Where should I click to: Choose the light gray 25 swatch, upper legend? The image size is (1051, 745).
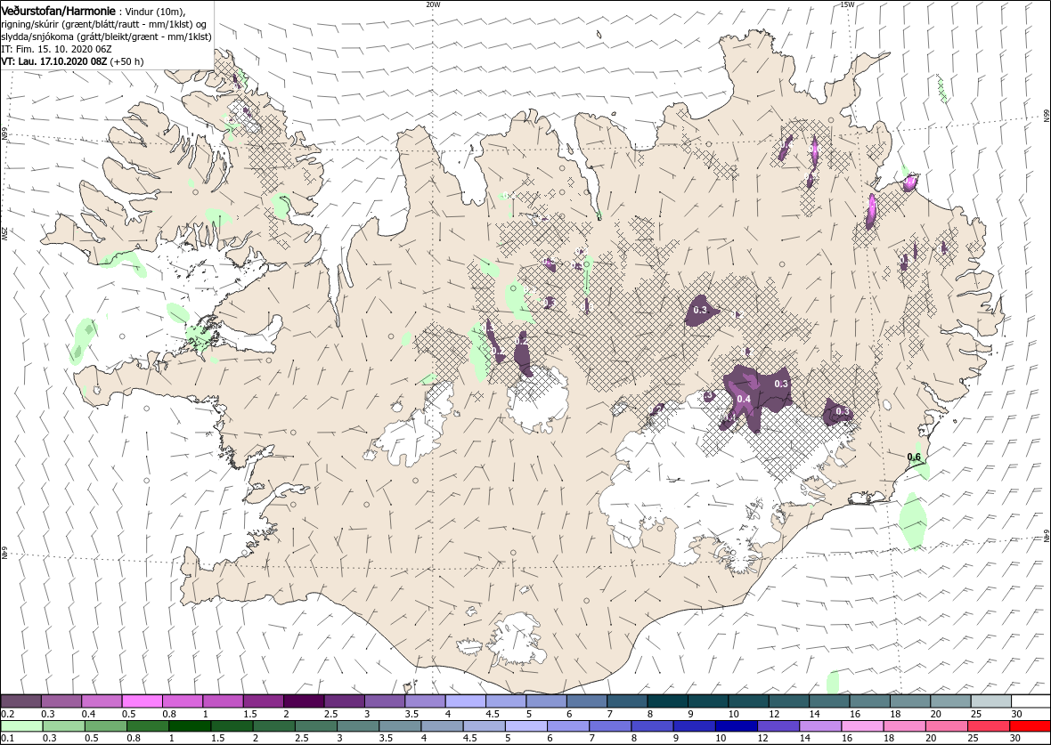coord(990,700)
